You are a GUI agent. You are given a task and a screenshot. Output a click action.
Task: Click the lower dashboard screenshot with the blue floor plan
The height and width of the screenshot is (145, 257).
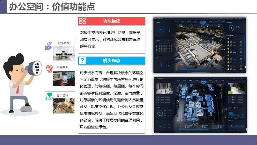[x=200, y=105]
